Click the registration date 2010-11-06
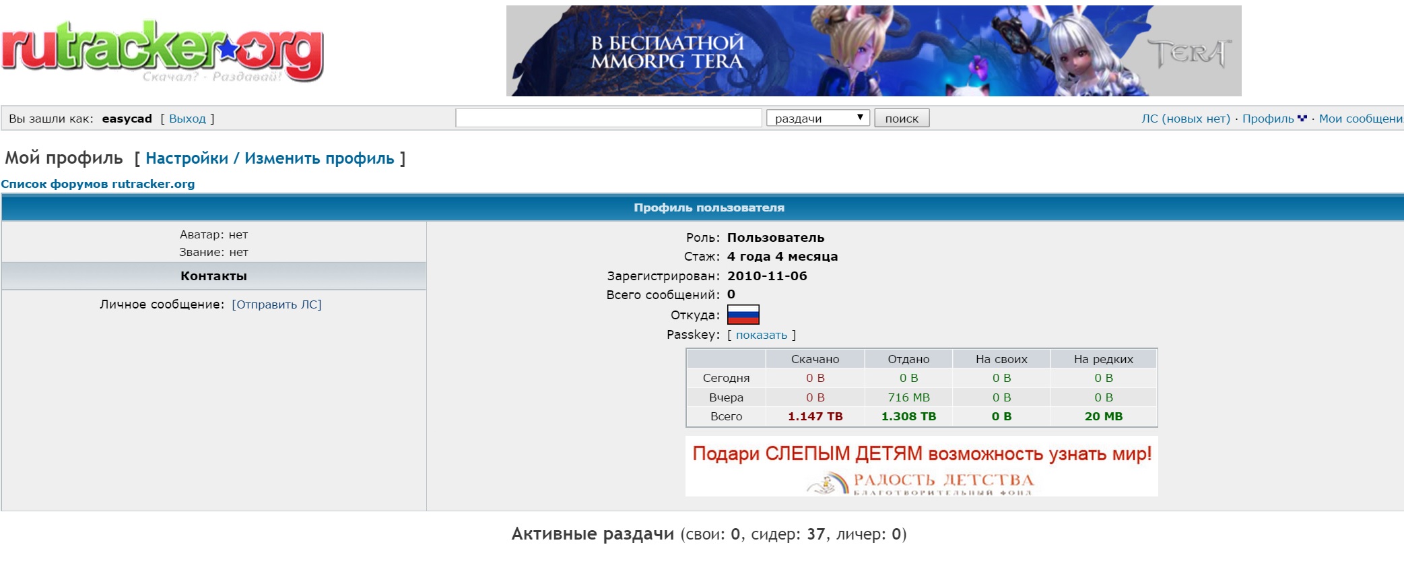Viewport: 1404px width, 582px height. (767, 276)
